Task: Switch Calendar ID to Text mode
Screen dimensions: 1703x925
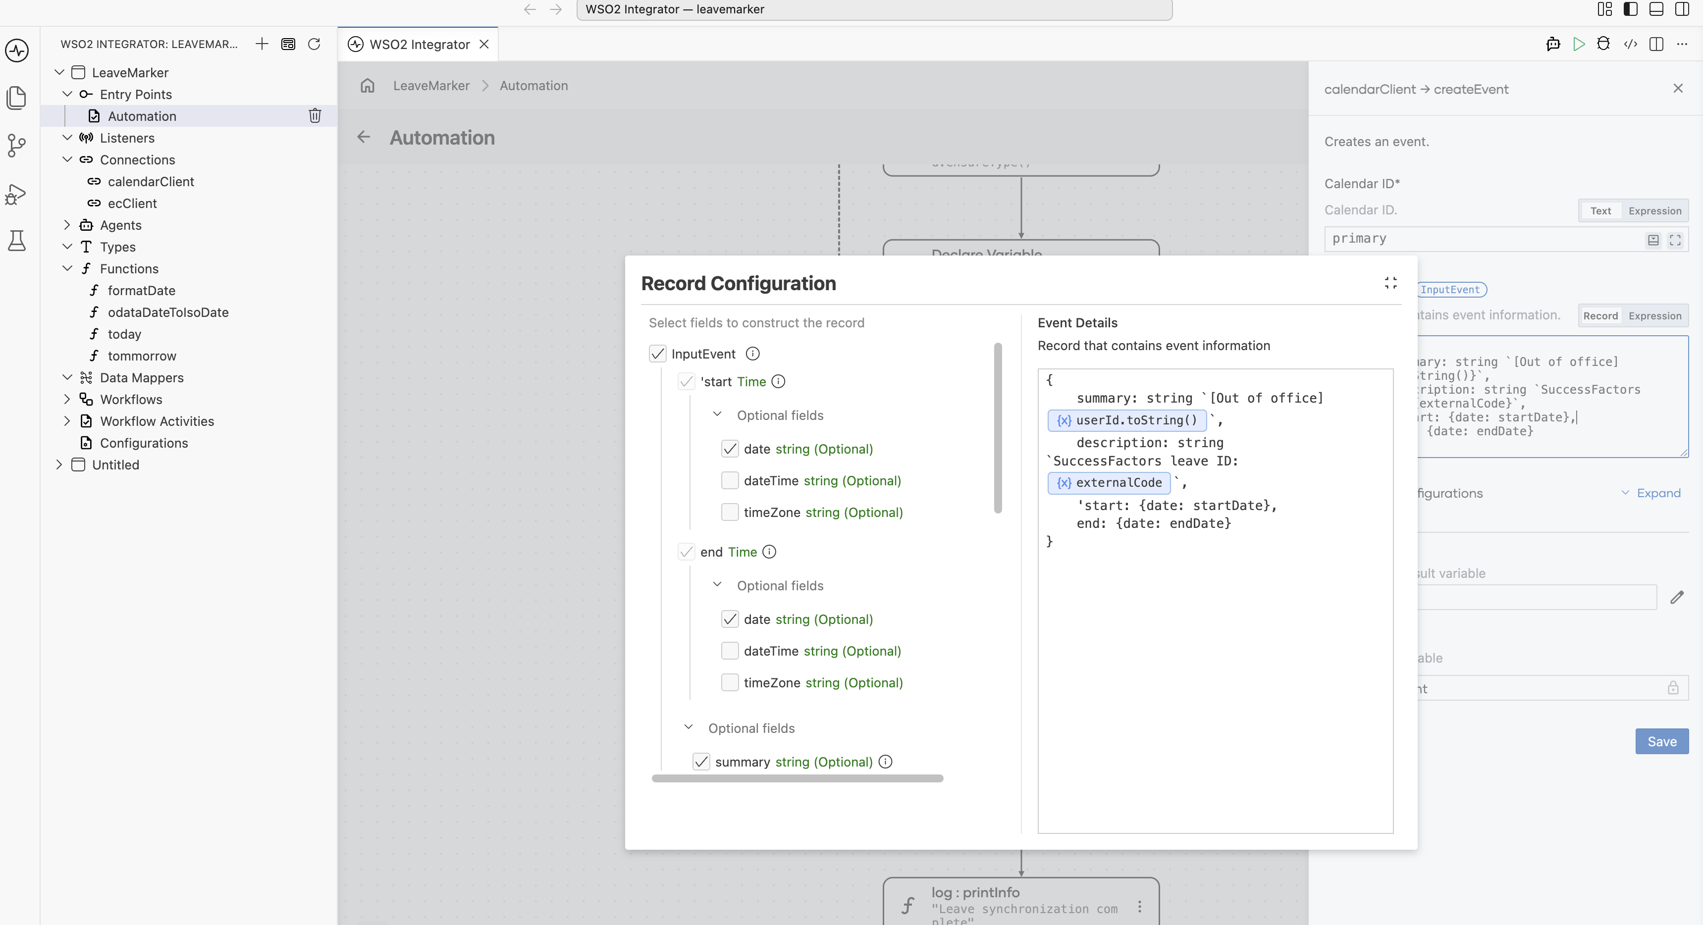Action: tap(1600, 211)
